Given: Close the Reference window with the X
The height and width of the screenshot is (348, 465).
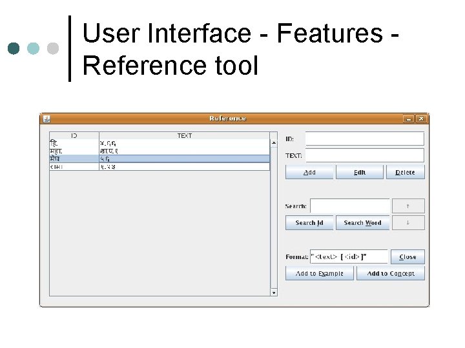Looking at the screenshot, I should point(421,119).
